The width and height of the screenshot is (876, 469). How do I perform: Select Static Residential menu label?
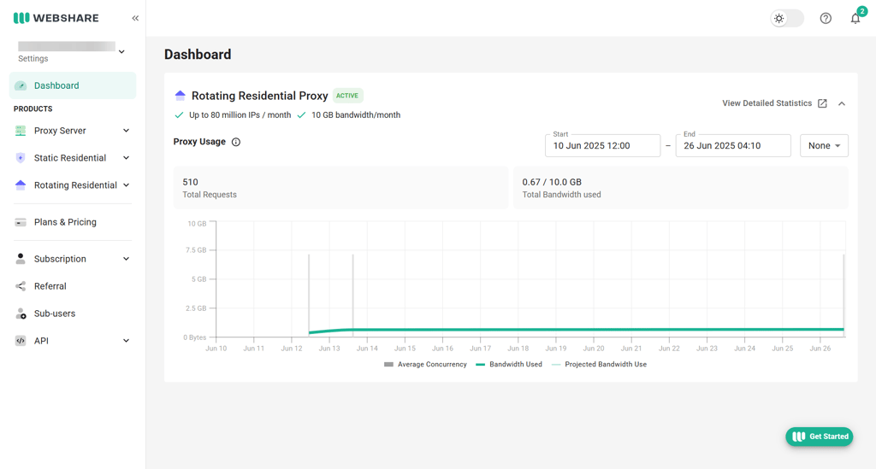pyautogui.click(x=70, y=158)
